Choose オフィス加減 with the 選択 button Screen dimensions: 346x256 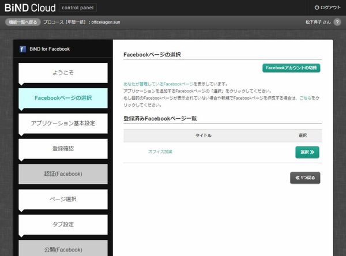[x=307, y=152]
